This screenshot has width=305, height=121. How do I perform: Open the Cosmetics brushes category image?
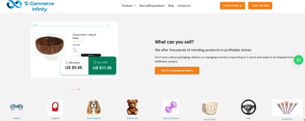coord(287,108)
